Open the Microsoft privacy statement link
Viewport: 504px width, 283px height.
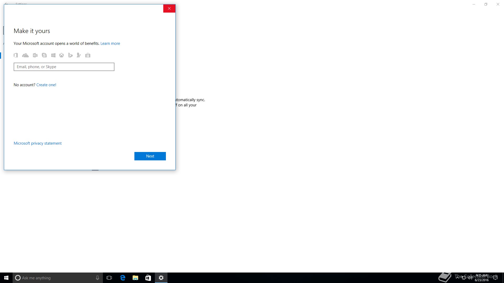38,143
